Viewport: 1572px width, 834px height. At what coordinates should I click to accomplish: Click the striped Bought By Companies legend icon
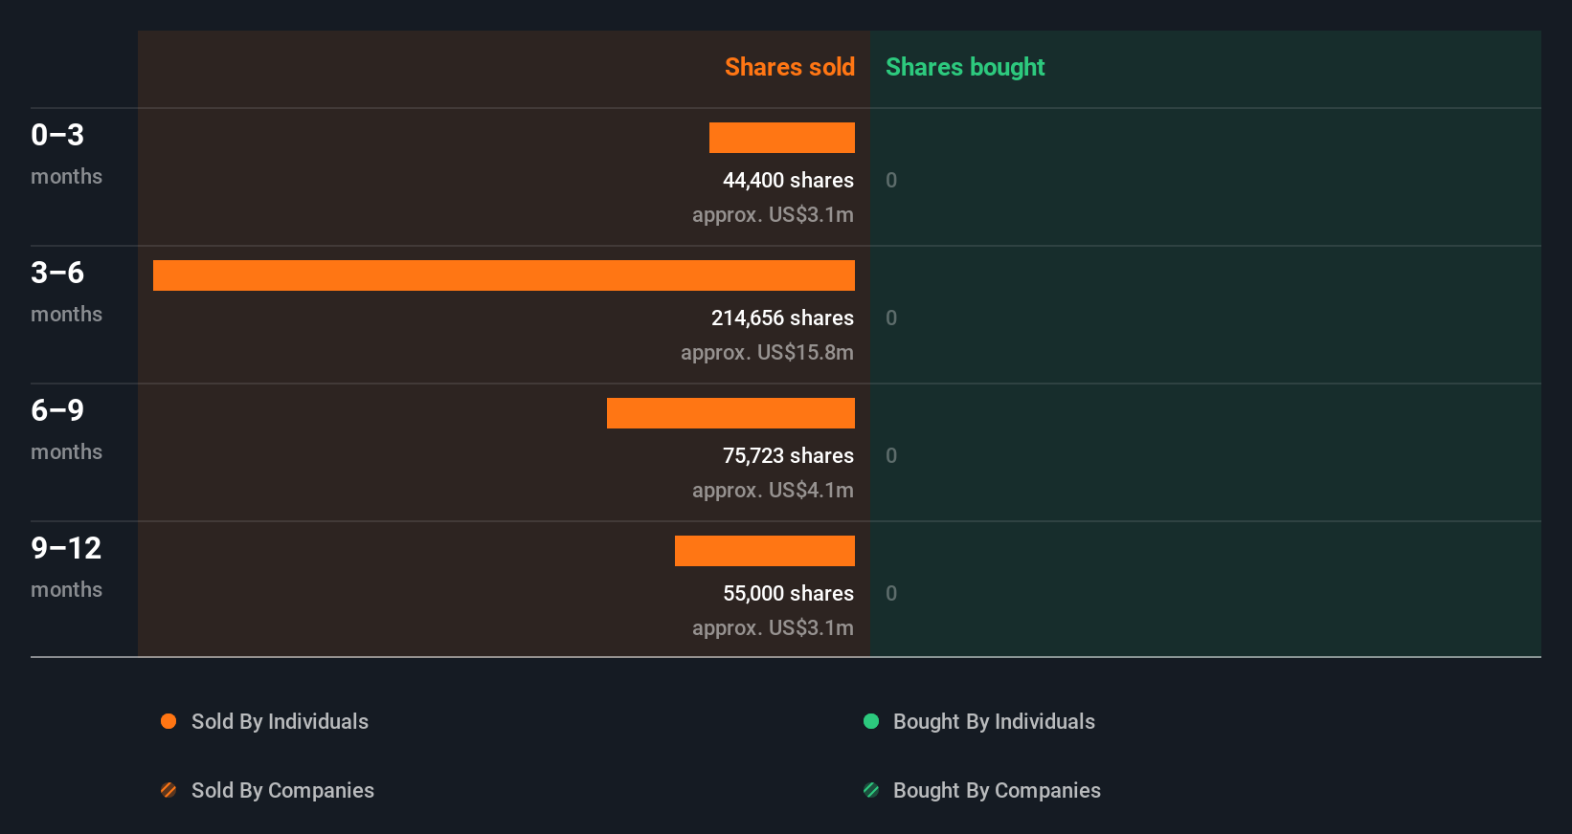(x=871, y=790)
